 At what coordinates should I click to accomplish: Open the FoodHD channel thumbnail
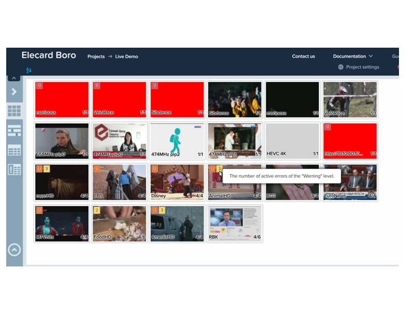[x=120, y=224]
